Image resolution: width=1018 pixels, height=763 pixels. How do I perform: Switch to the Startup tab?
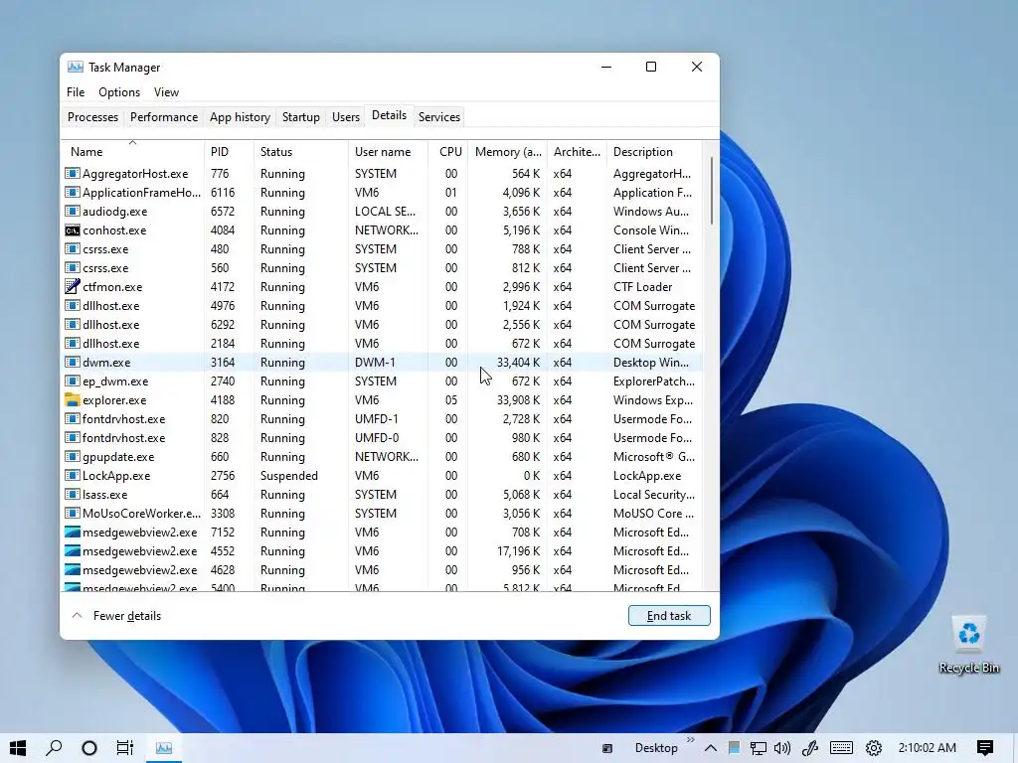(300, 117)
